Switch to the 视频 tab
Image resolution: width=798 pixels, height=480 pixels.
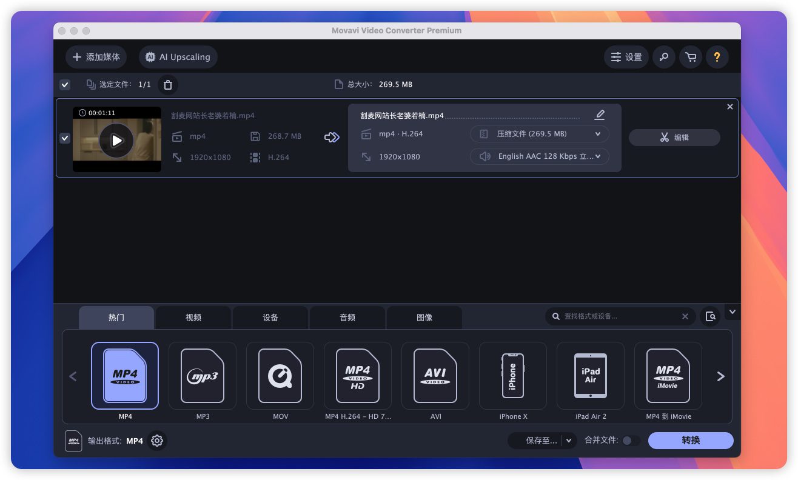193,318
